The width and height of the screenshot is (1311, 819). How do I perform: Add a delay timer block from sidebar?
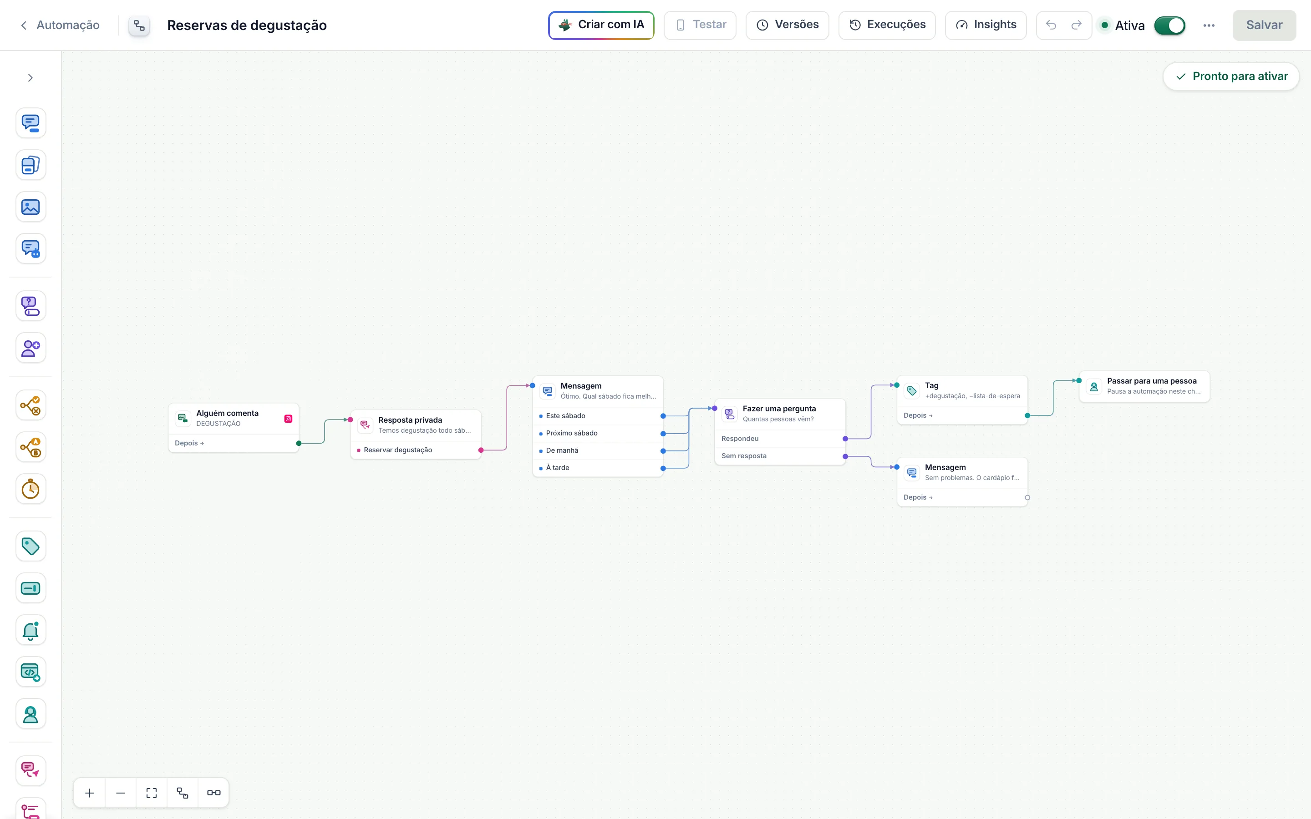(31, 489)
